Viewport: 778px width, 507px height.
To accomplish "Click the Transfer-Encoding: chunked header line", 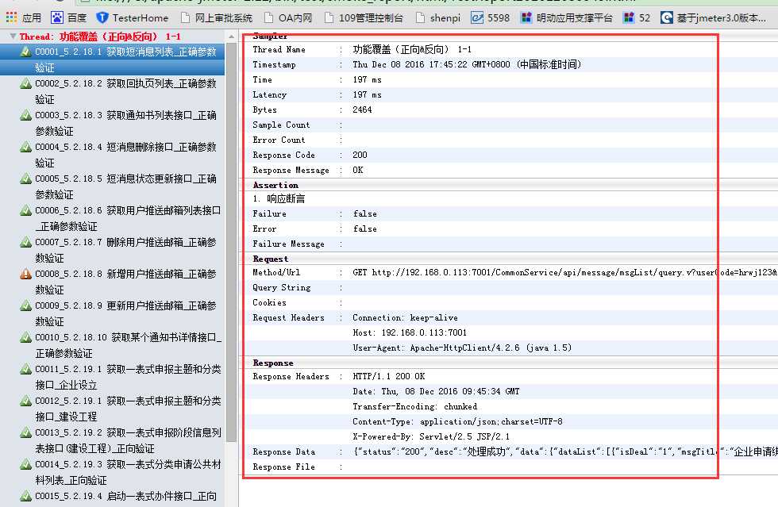I will pos(414,407).
